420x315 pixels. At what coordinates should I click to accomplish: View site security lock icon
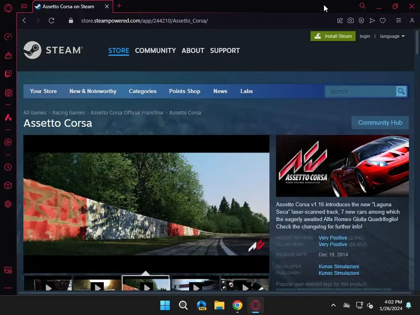(71, 21)
